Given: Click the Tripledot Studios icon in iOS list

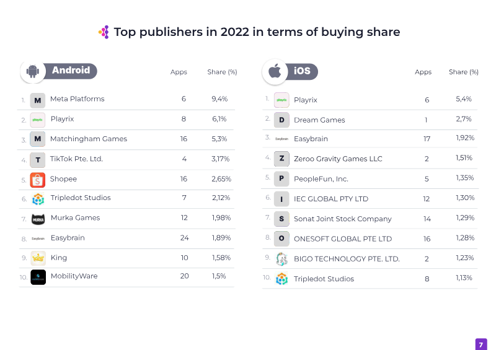Looking at the screenshot, I should (281, 279).
